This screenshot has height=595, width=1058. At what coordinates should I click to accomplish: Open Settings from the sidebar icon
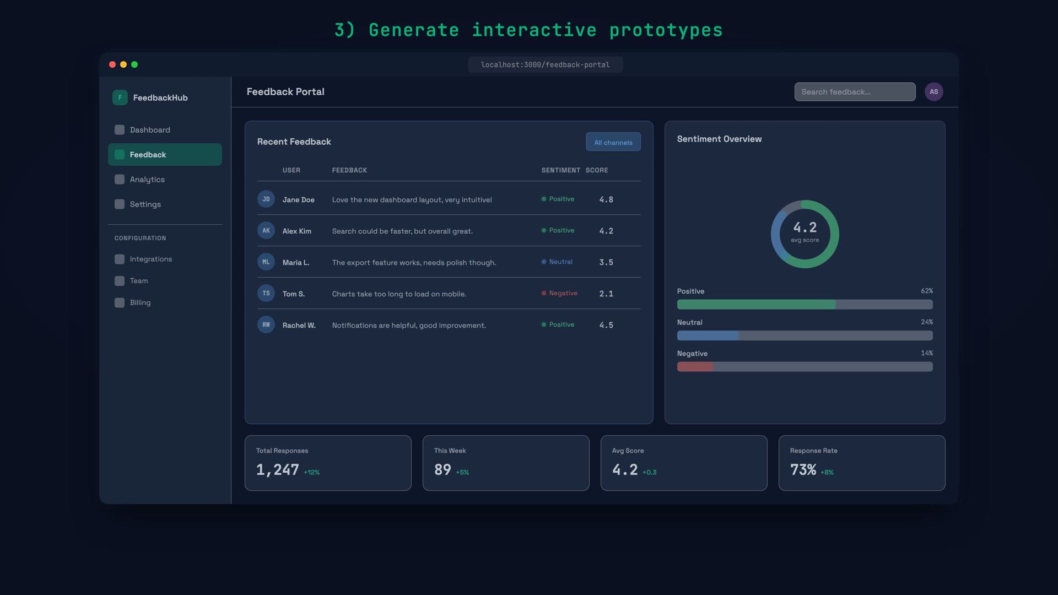119,204
